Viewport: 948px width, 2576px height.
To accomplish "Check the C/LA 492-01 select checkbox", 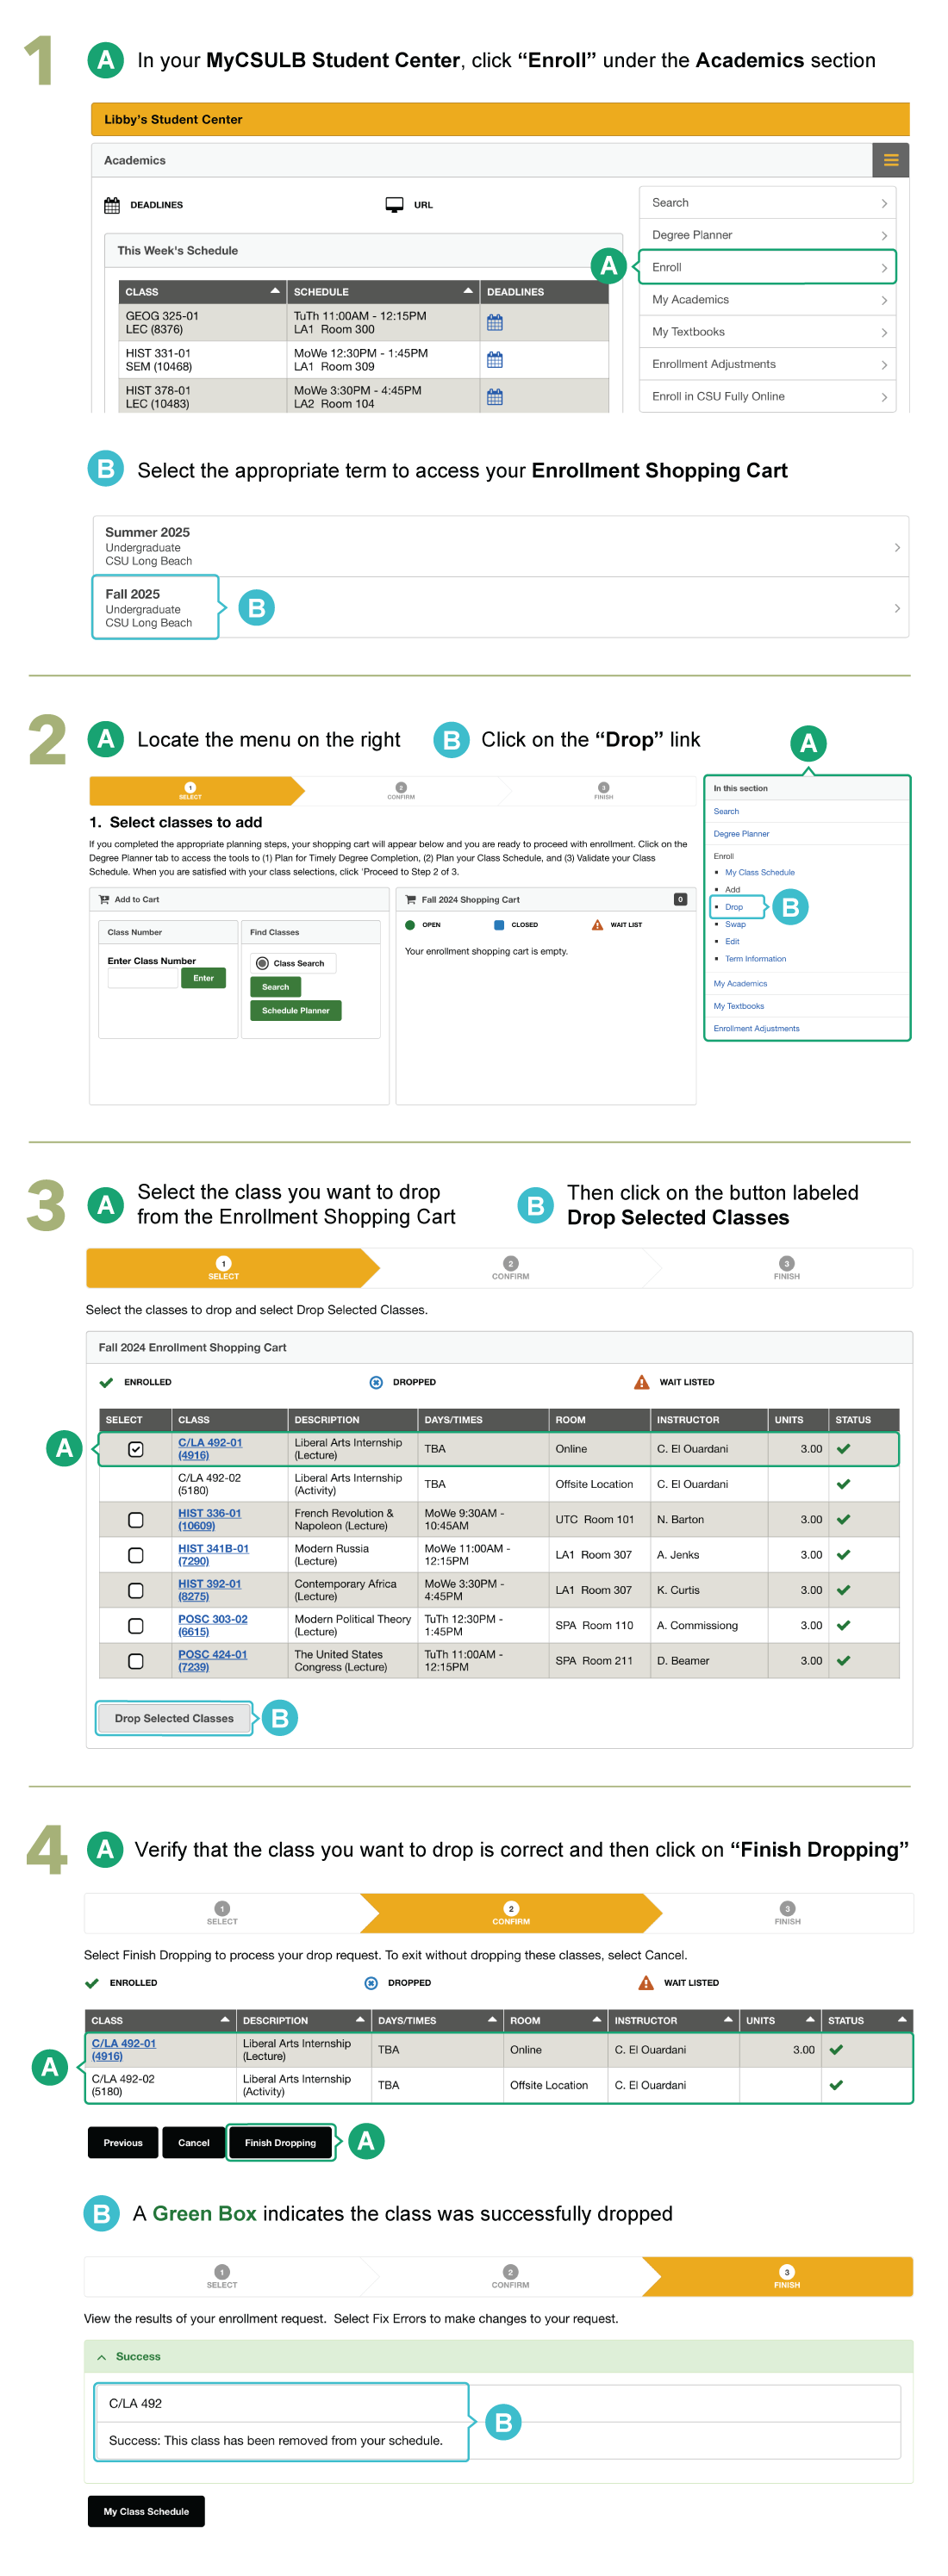I will (136, 1448).
